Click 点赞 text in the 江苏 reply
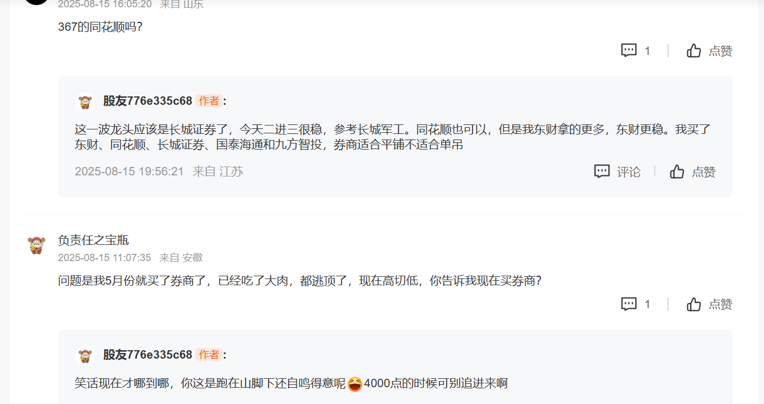764x404 pixels. 703,172
